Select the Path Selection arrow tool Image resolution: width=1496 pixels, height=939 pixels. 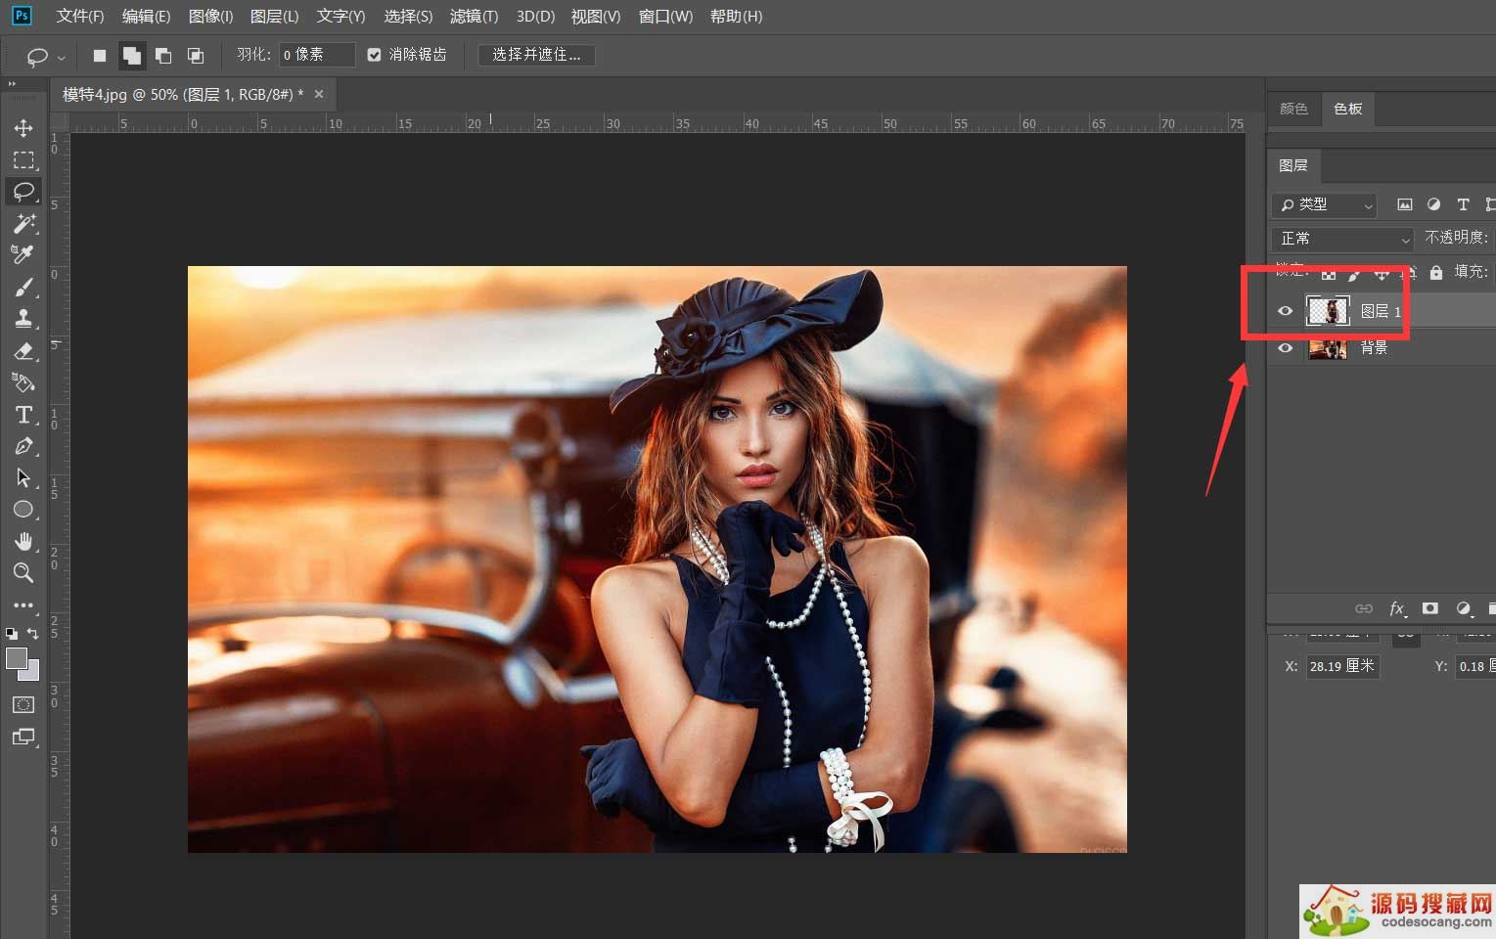(x=23, y=477)
